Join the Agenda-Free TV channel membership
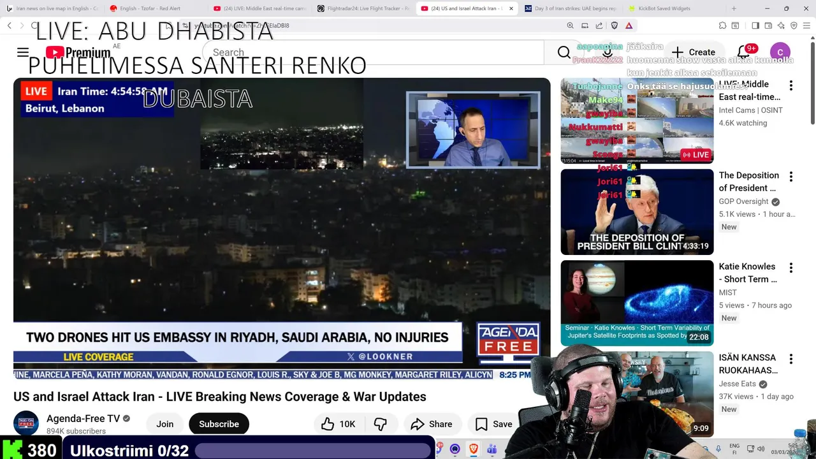This screenshot has height=459, width=816. [x=165, y=424]
